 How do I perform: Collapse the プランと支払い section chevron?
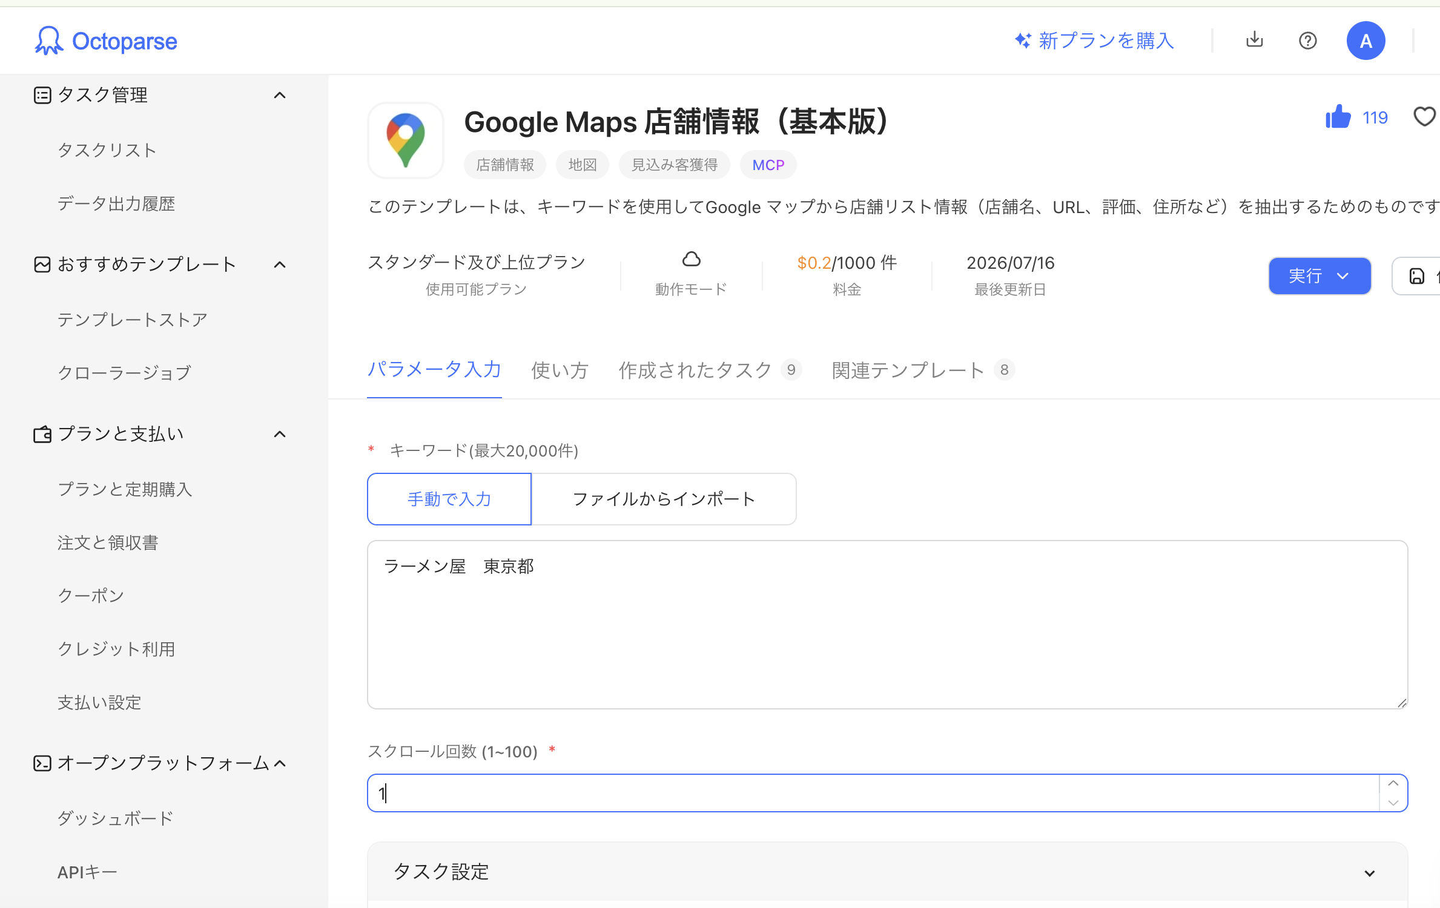click(280, 434)
